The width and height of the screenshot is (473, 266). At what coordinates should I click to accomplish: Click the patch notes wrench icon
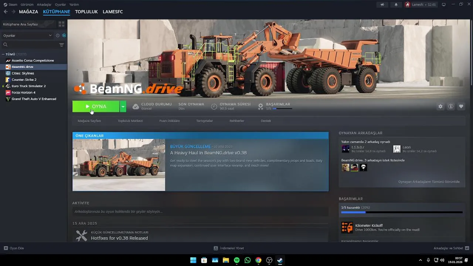click(x=81, y=236)
